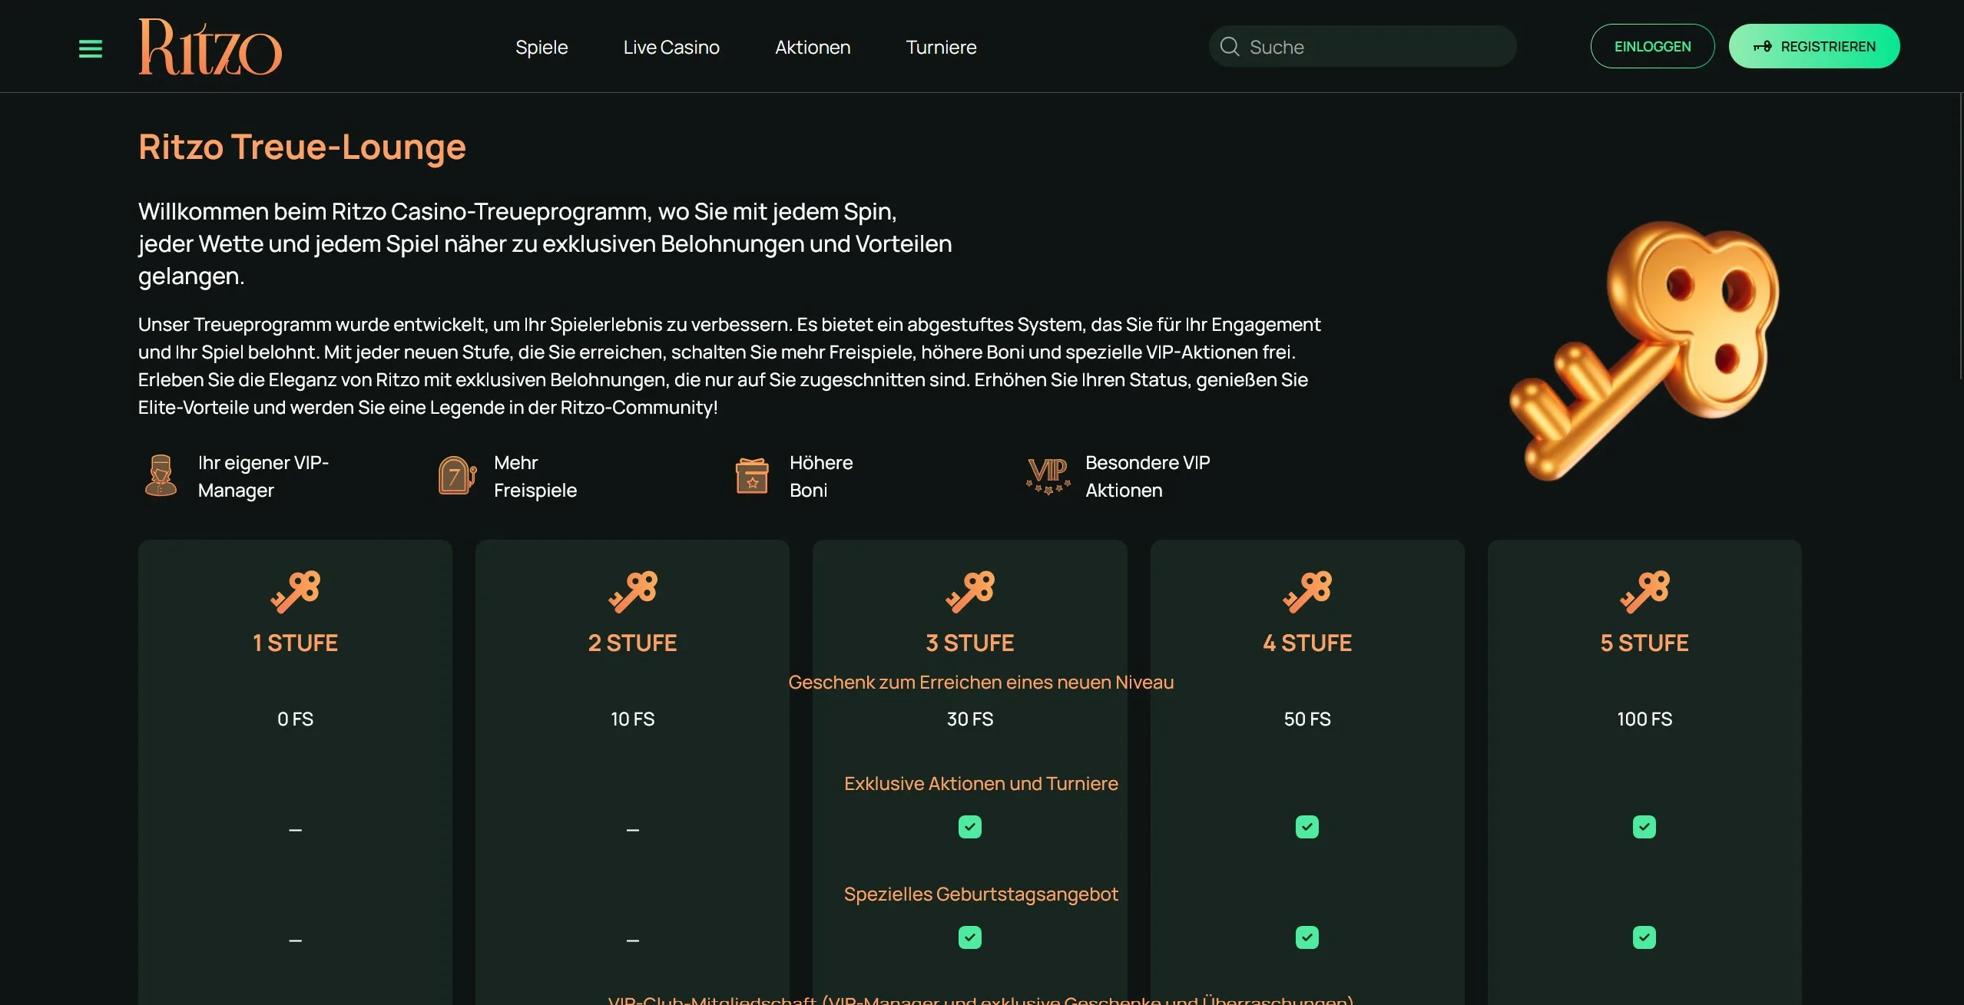
Task: Click the 3 STUFE title
Action: 970,643
